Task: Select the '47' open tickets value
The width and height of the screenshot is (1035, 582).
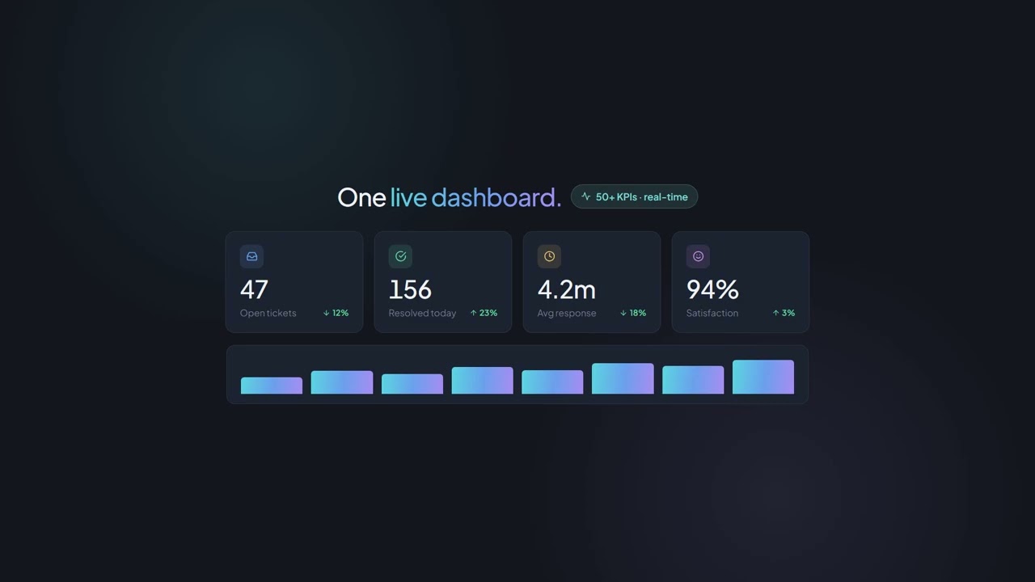Action: coord(254,289)
